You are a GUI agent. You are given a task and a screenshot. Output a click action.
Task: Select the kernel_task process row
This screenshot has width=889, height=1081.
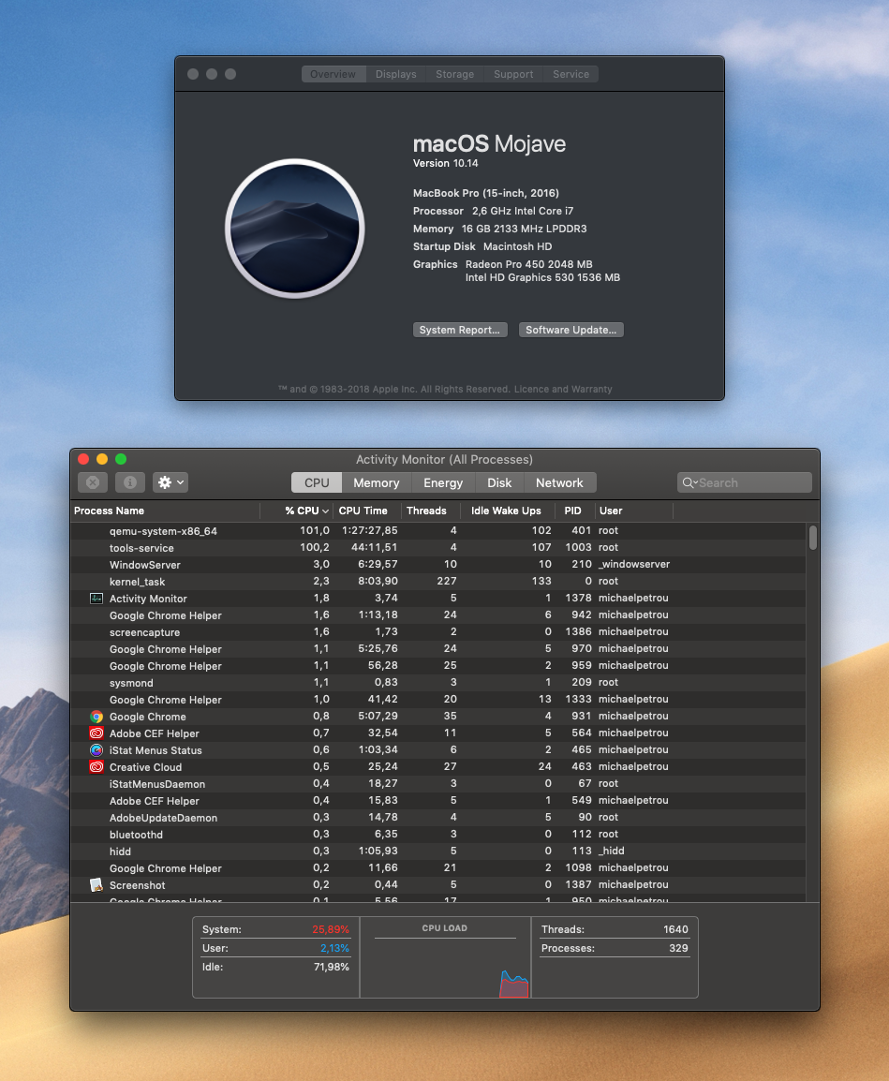click(x=438, y=581)
